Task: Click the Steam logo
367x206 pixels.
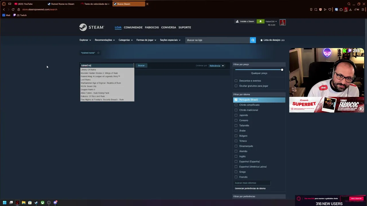Action: (x=91, y=27)
